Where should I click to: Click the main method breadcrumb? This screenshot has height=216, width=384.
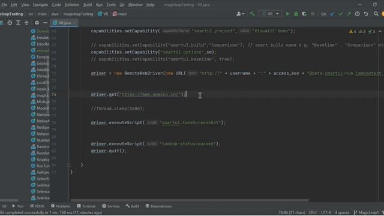[120, 14]
